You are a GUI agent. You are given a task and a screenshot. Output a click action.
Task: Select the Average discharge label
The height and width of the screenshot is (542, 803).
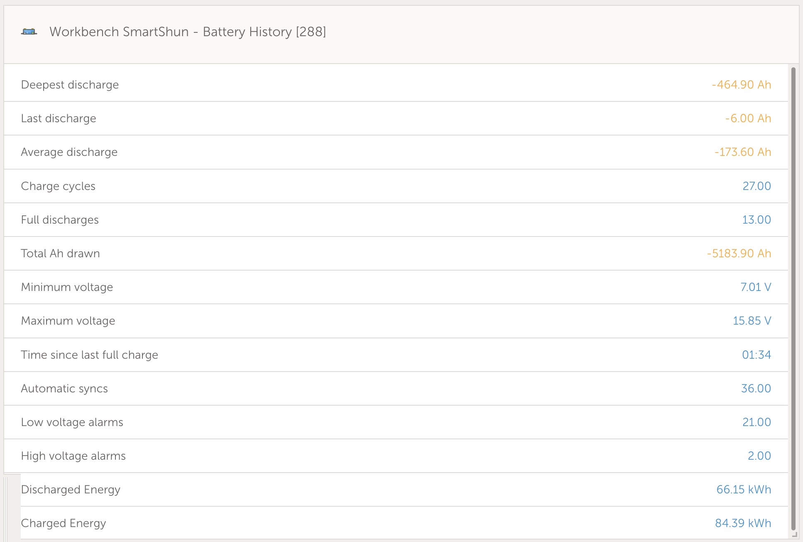(69, 152)
